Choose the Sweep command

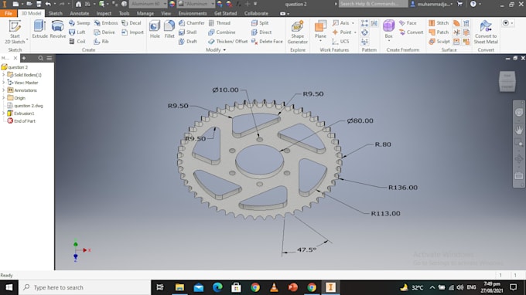point(79,22)
